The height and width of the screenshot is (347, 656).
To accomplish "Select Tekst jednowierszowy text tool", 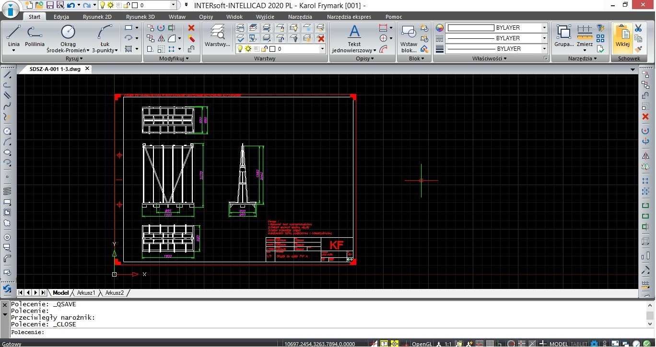I will tap(354, 38).
